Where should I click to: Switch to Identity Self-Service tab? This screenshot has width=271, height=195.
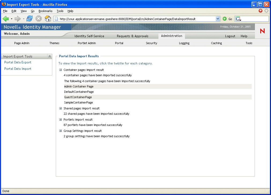[89, 36]
